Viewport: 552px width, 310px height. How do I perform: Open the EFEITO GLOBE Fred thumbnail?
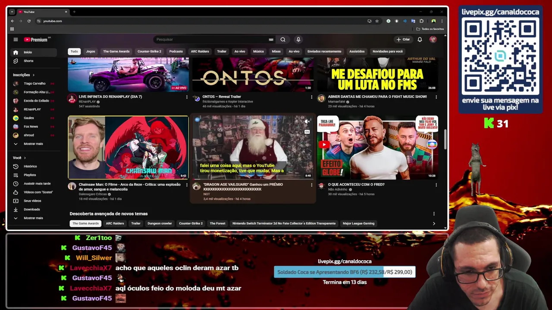(377, 147)
